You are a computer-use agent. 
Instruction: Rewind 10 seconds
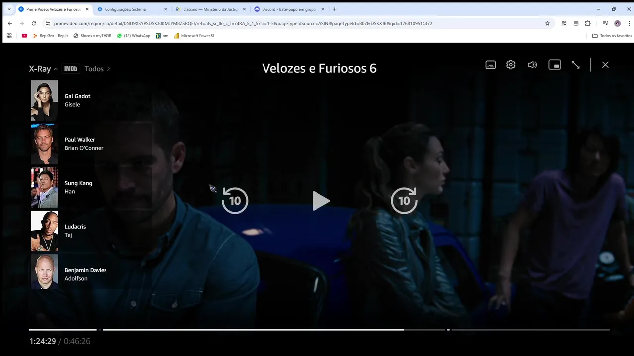[x=235, y=201]
